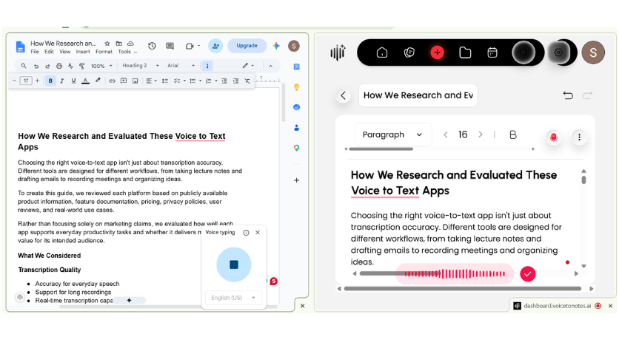Screen dimensions: 619x348
Task: Open the Google Docs home icon
Action: click(20, 47)
